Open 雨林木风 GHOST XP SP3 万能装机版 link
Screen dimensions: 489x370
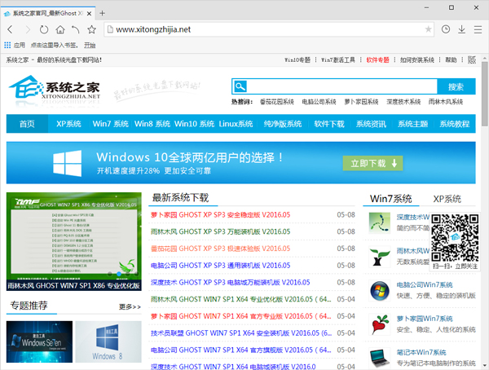click(221, 231)
